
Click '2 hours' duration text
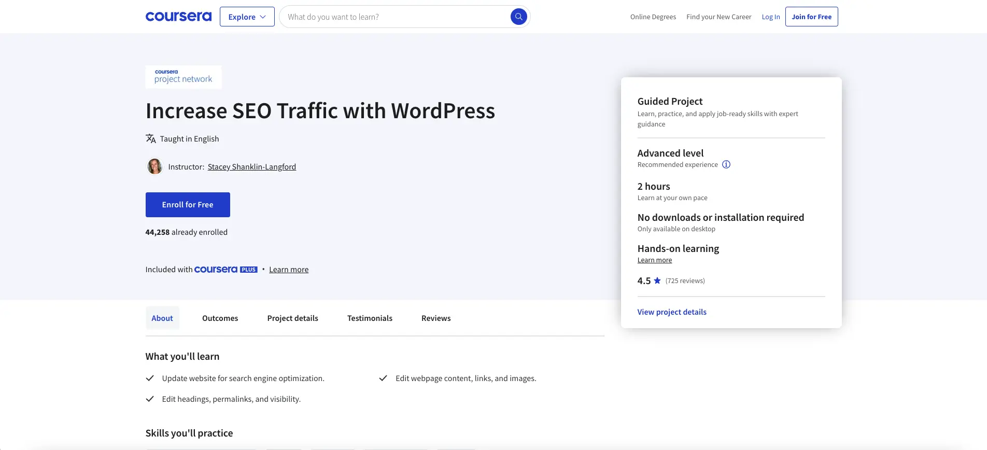pos(654,186)
